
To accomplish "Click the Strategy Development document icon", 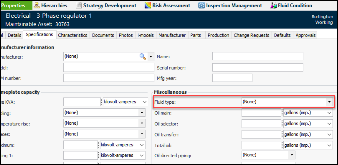I will pos(78,5).
